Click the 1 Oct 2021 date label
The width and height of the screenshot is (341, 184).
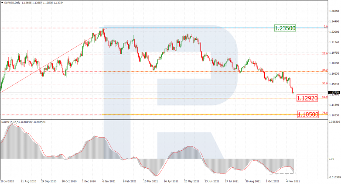[x=273, y=181]
